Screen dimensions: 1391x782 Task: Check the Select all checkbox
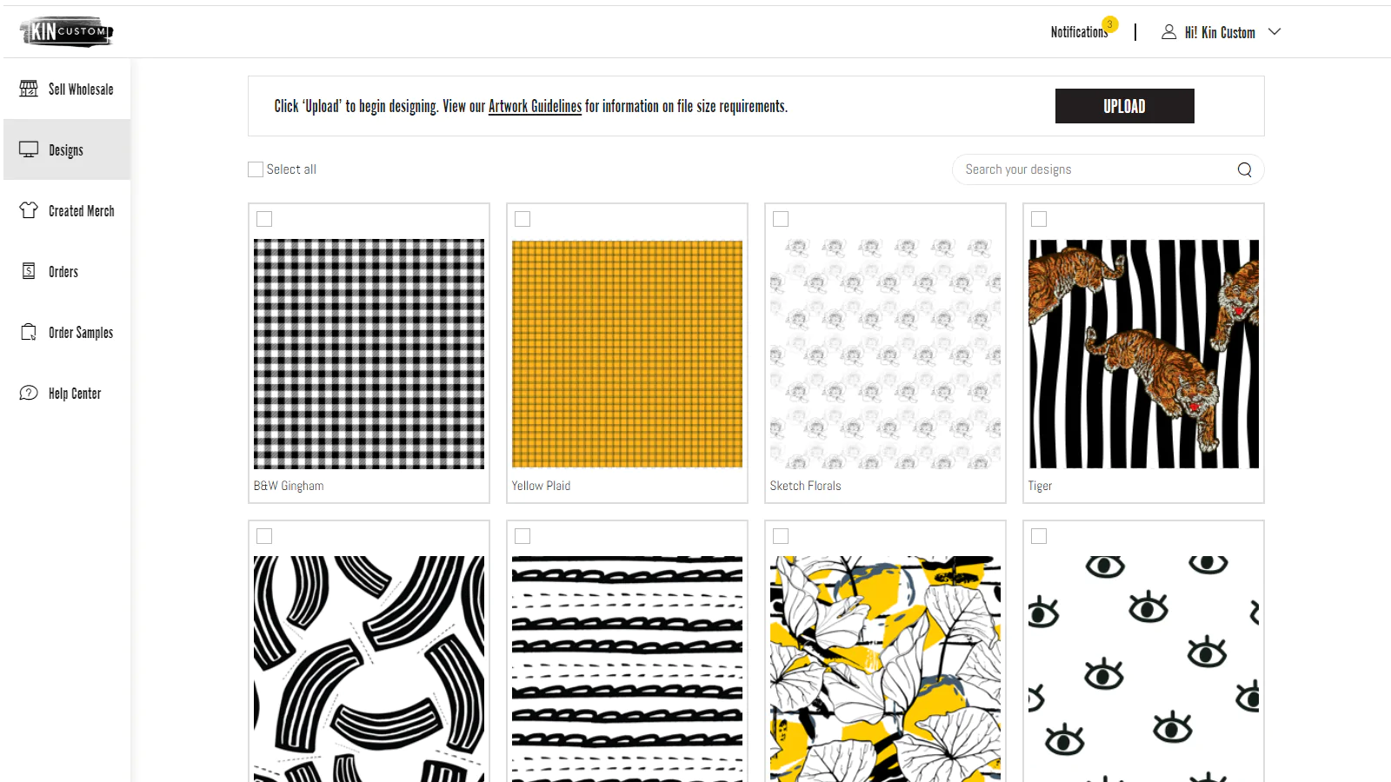click(256, 169)
